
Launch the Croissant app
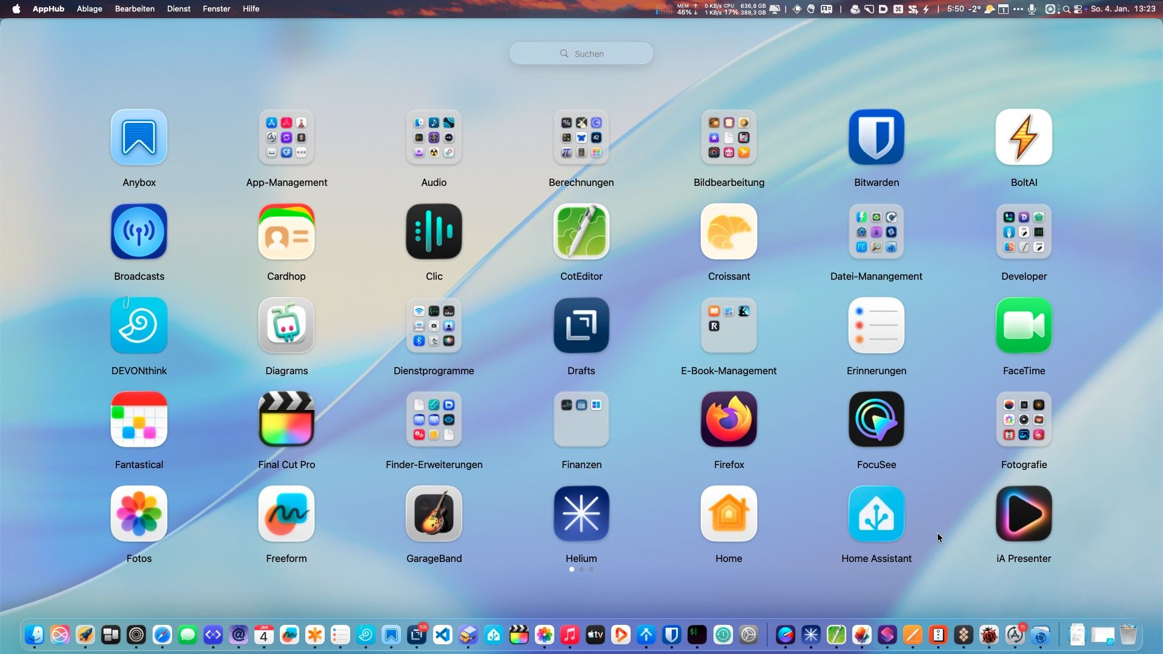(729, 231)
